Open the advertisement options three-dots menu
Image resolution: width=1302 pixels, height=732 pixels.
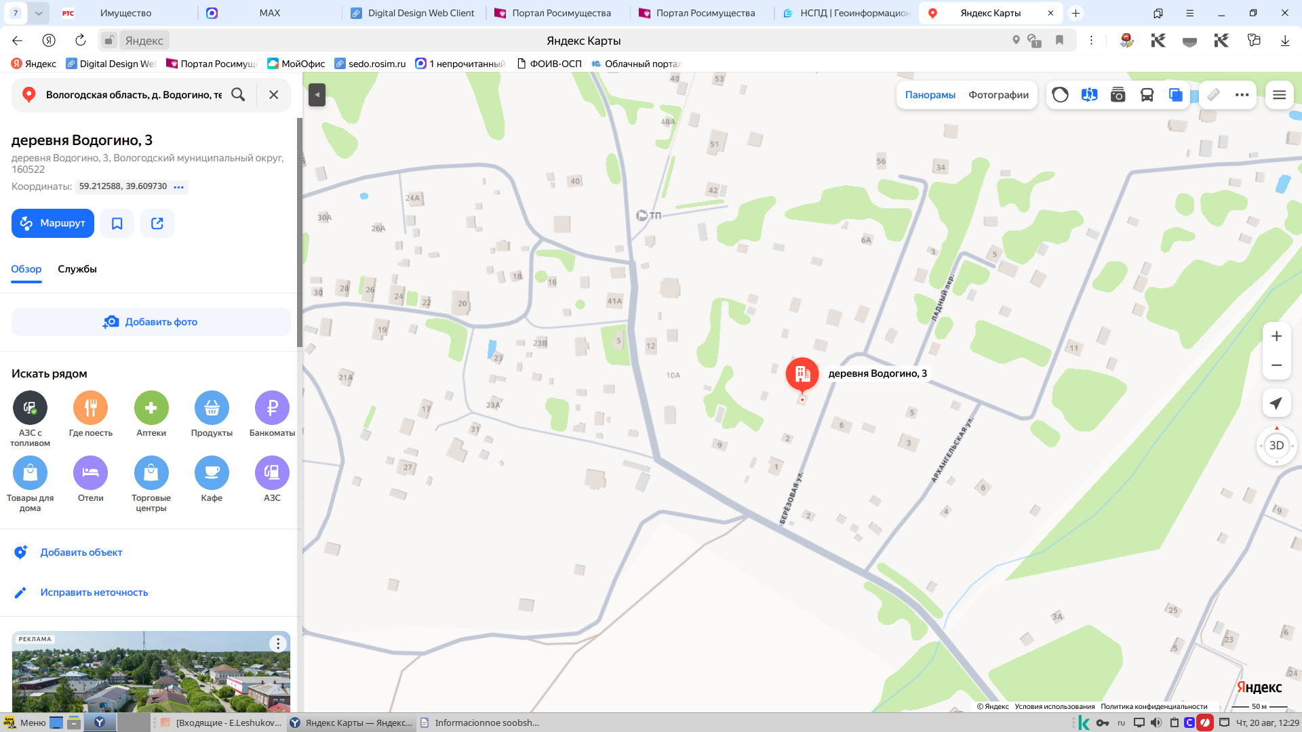pyautogui.click(x=278, y=644)
